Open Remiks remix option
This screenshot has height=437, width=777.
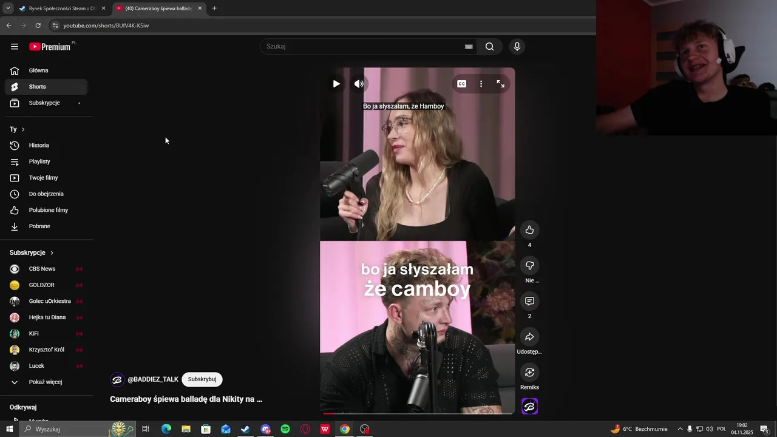click(x=529, y=372)
